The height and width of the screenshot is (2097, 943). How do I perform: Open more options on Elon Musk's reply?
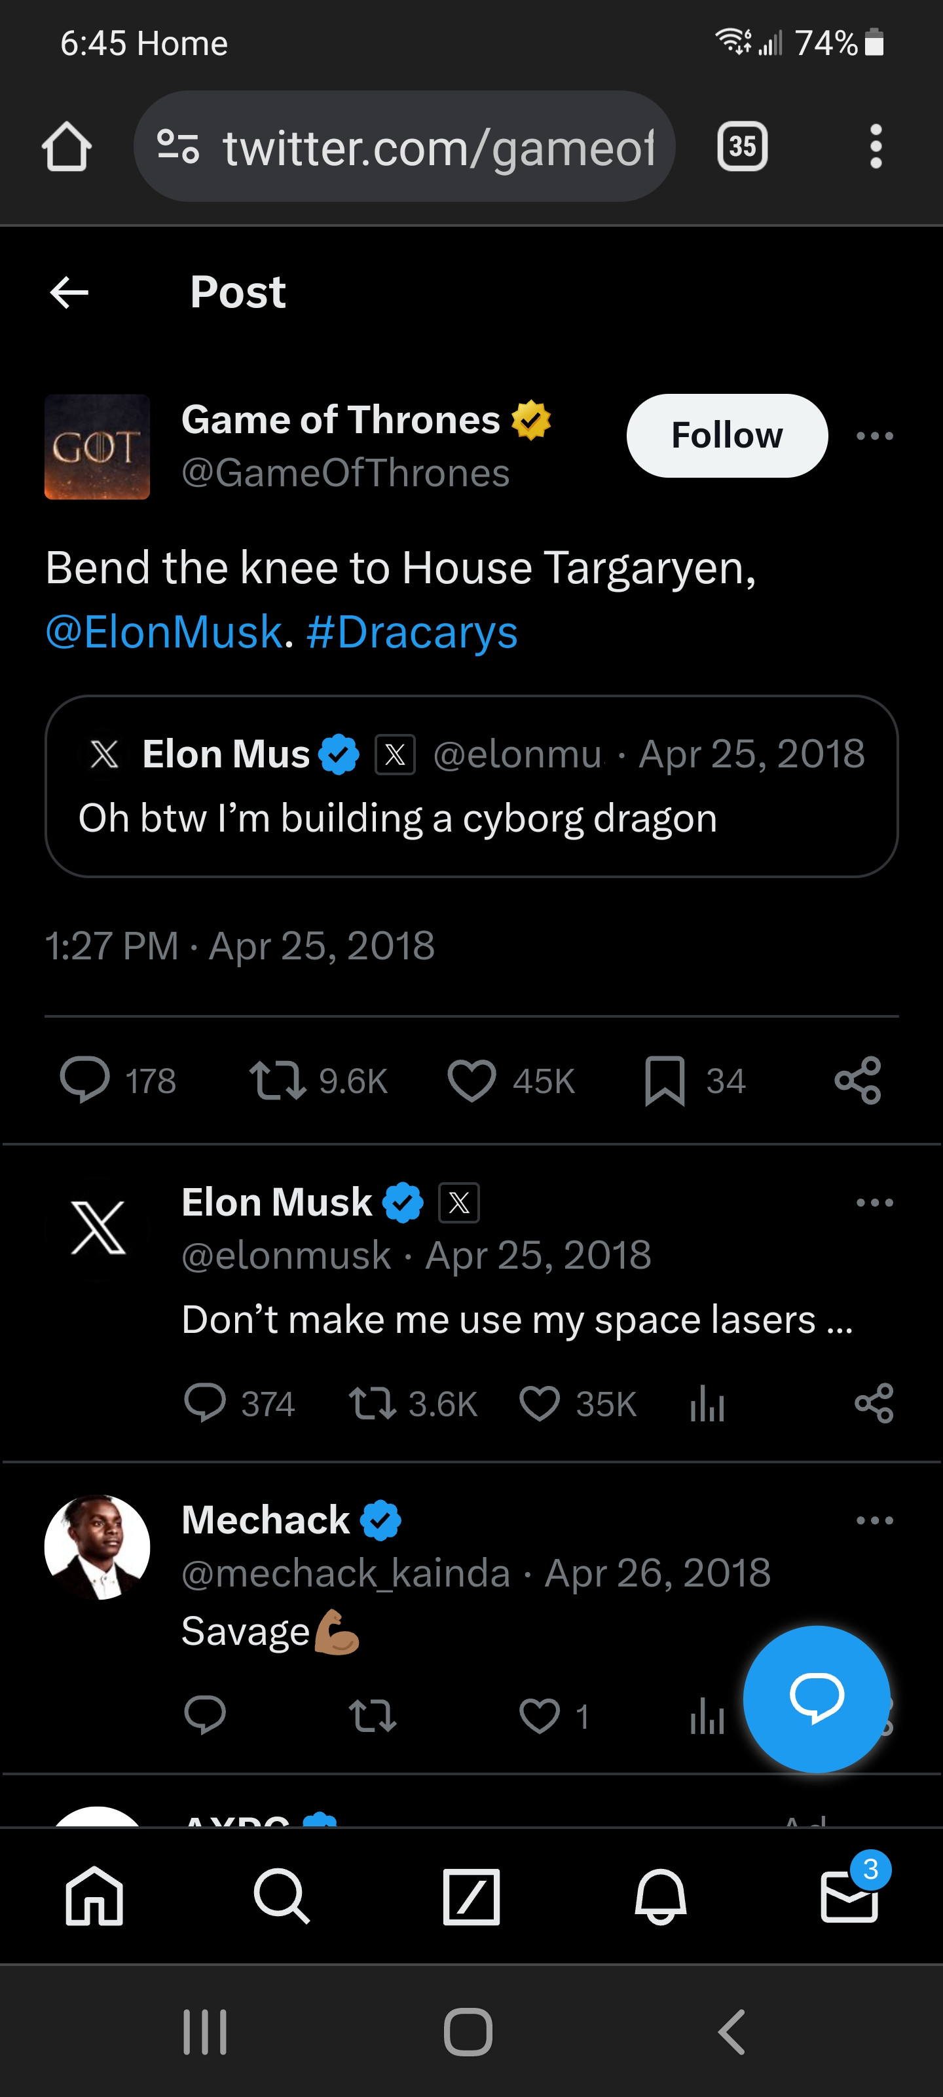(875, 1202)
